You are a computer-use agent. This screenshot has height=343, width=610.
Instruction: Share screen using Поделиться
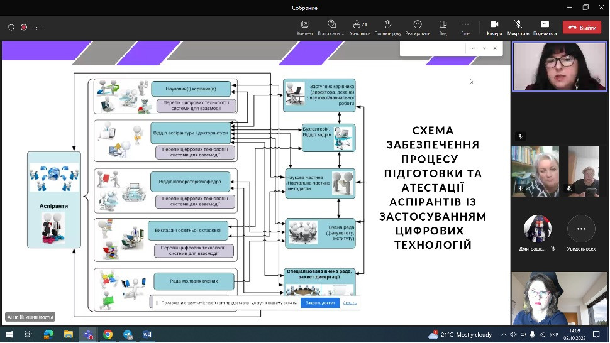pyautogui.click(x=545, y=27)
